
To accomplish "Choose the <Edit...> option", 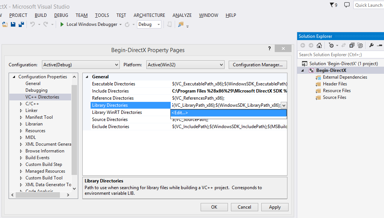I will (228, 113).
